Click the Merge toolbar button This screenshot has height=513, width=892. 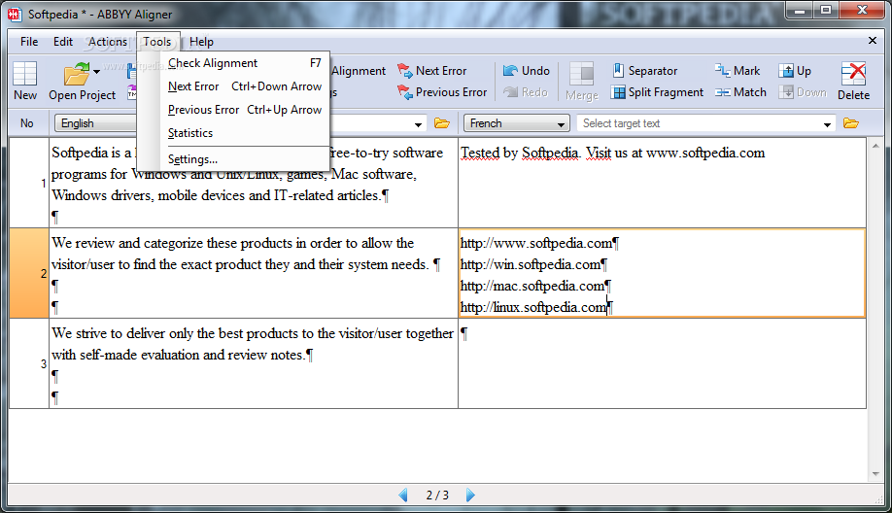[x=582, y=82]
